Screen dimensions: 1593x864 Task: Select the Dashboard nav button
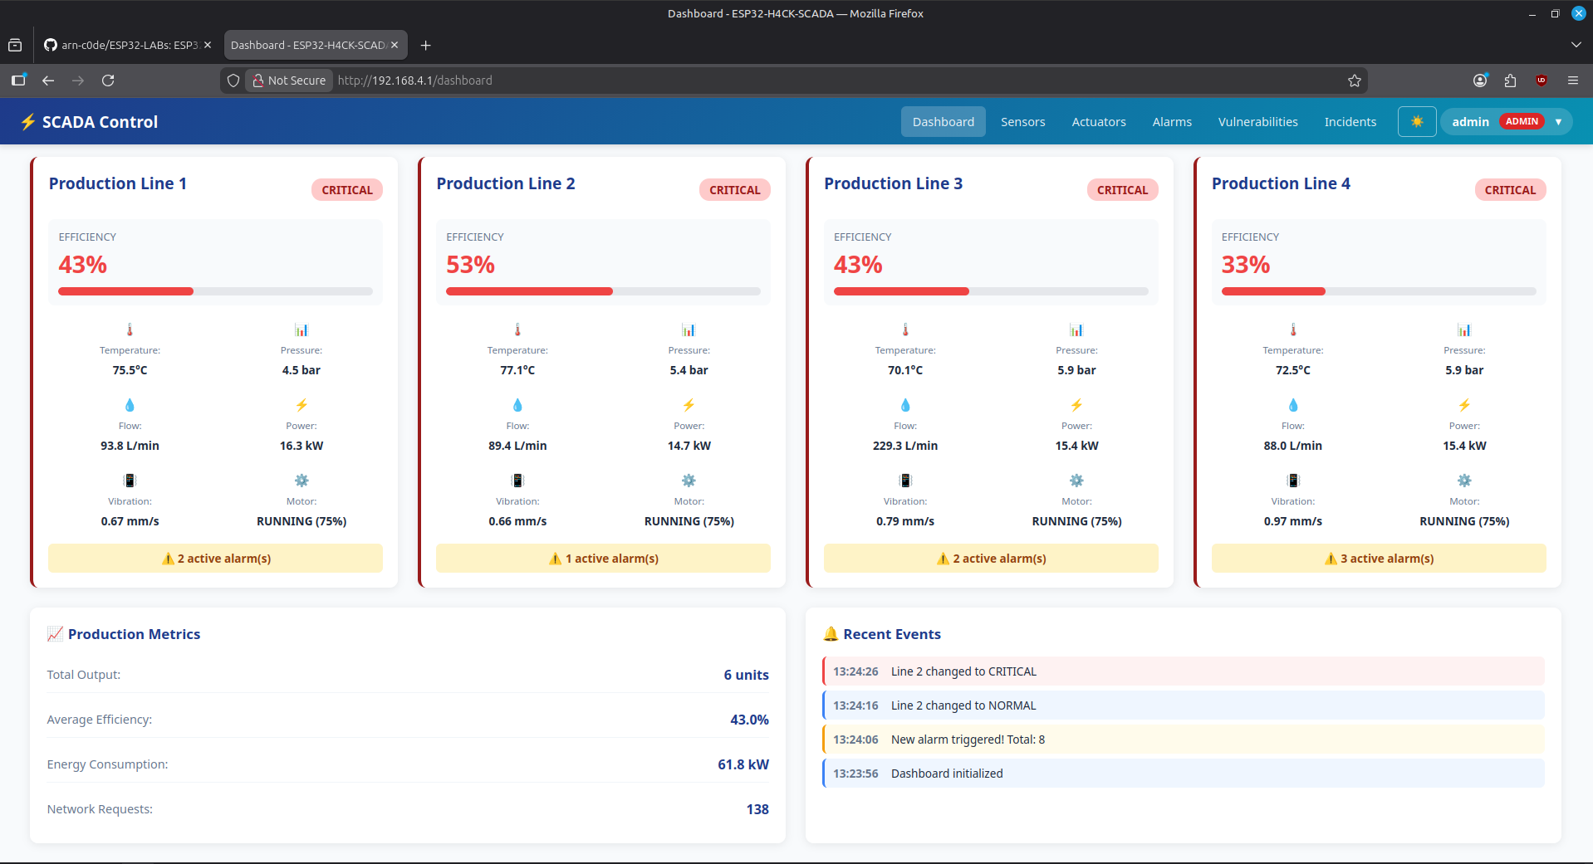(943, 122)
